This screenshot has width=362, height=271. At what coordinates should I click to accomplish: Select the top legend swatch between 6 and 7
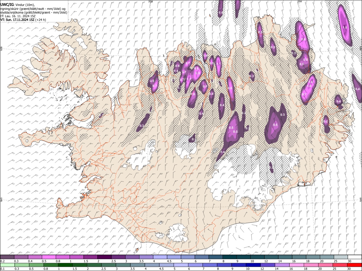[202, 257]
